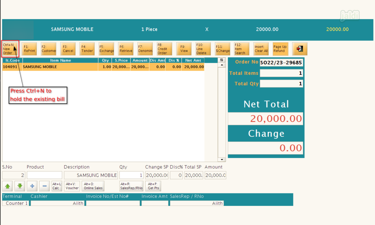The width and height of the screenshot is (375, 225).
Task: Click the It.Code column header
Action: 12,60
